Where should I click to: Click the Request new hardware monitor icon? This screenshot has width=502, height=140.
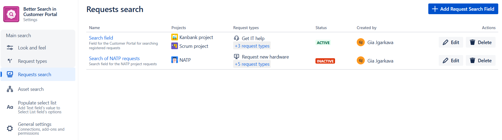pos(236,57)
